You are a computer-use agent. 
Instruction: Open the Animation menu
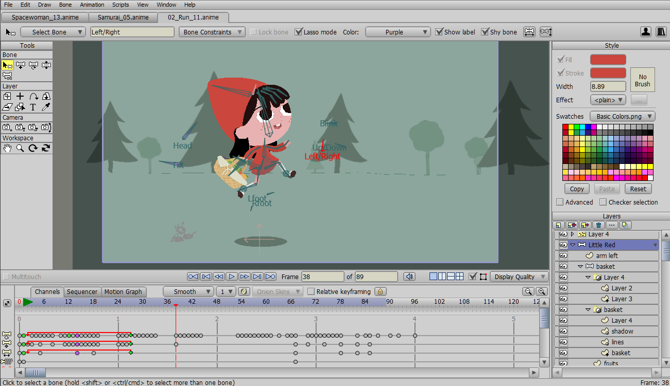[92, 5]
